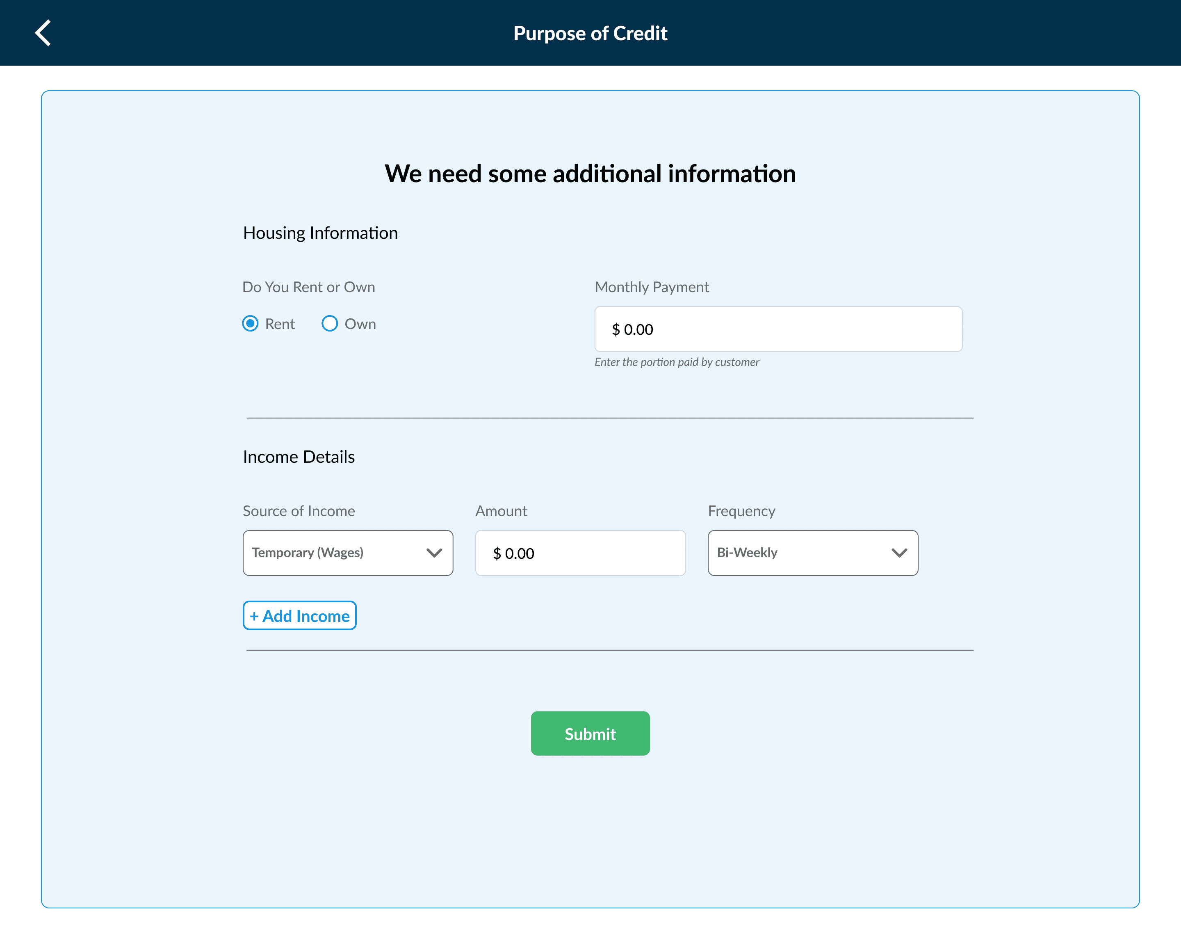Focus the income Amount input field

pyautogui.click(x=580, y=553)
